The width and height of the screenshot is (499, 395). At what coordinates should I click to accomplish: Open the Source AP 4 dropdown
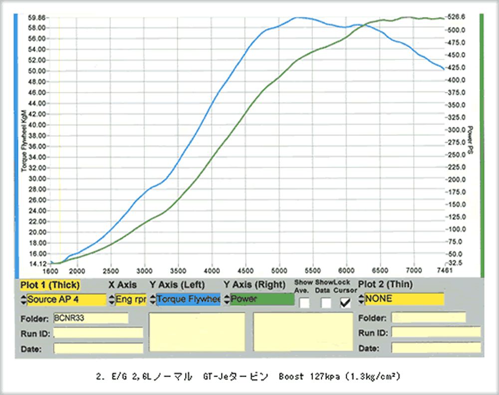[66, 300]
